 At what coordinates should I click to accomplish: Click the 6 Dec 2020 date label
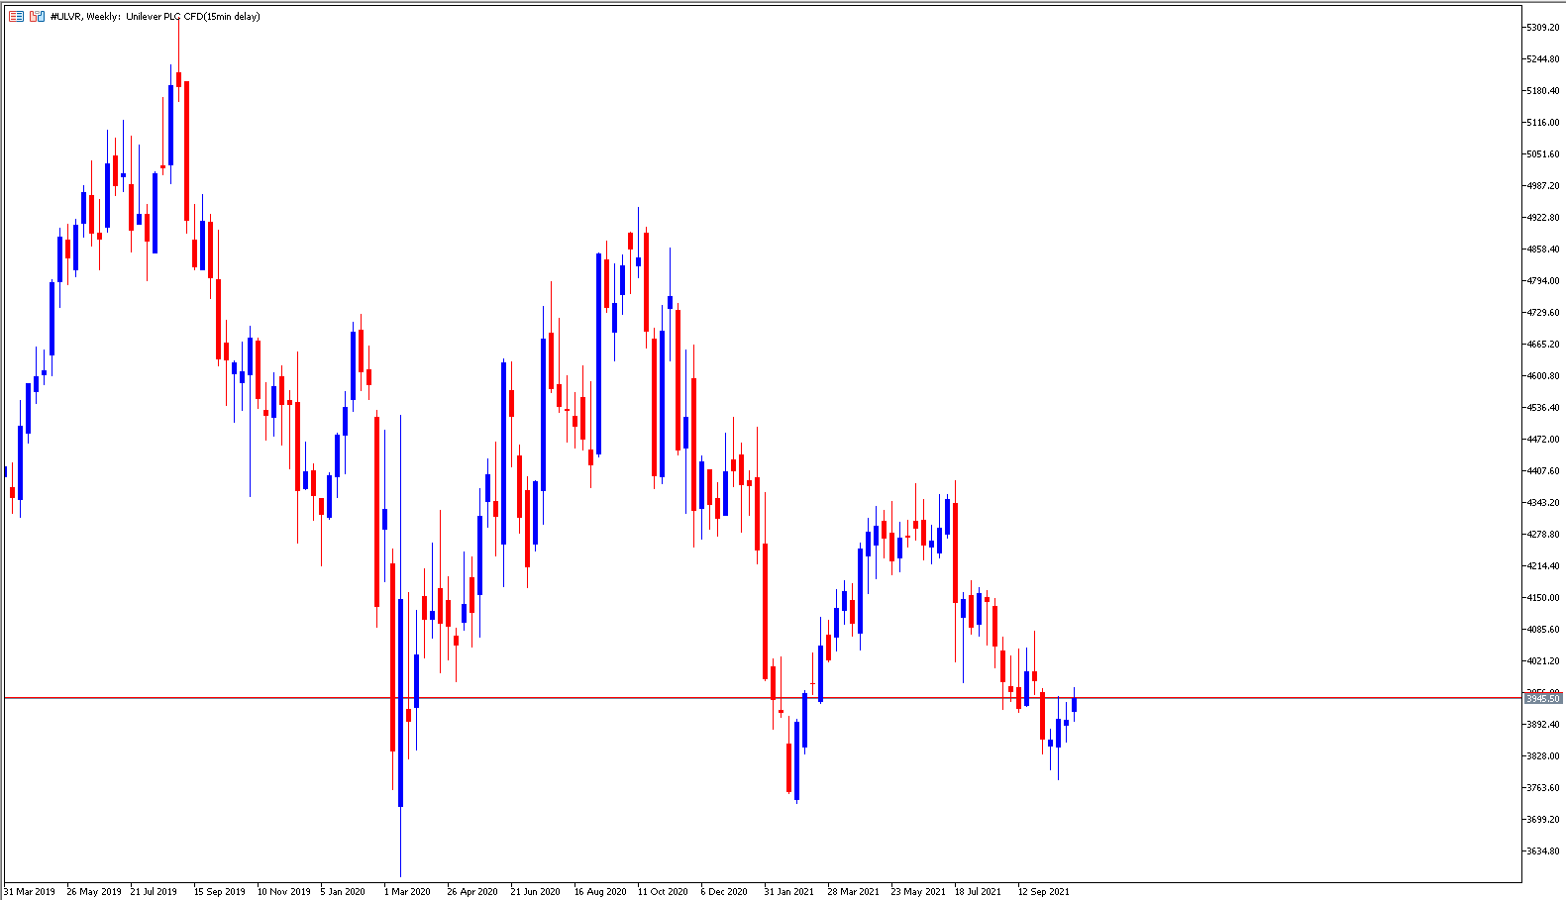[x=724, y=891]
